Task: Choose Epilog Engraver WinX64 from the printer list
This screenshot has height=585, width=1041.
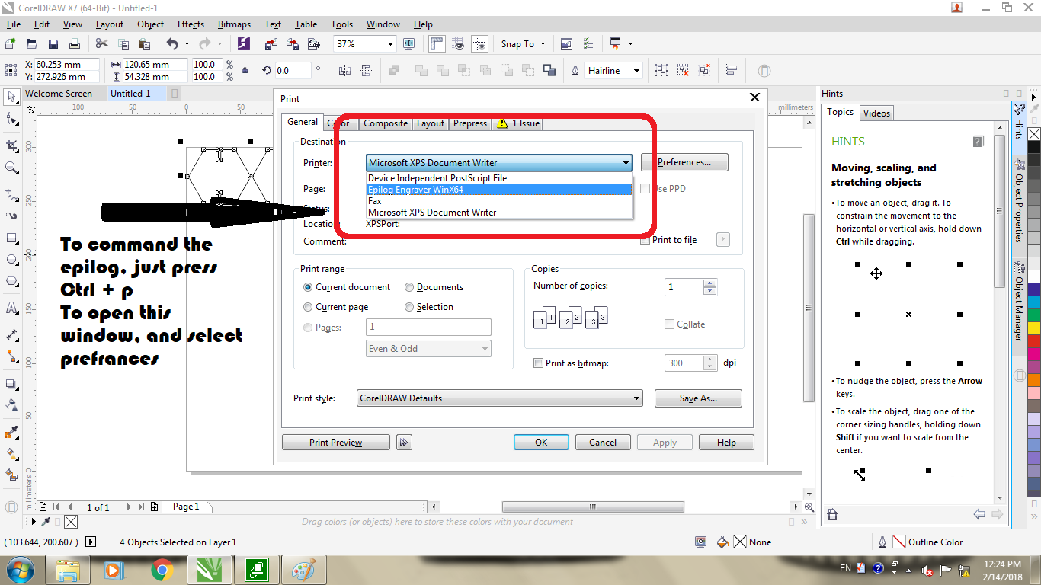Action: (499, 190)
